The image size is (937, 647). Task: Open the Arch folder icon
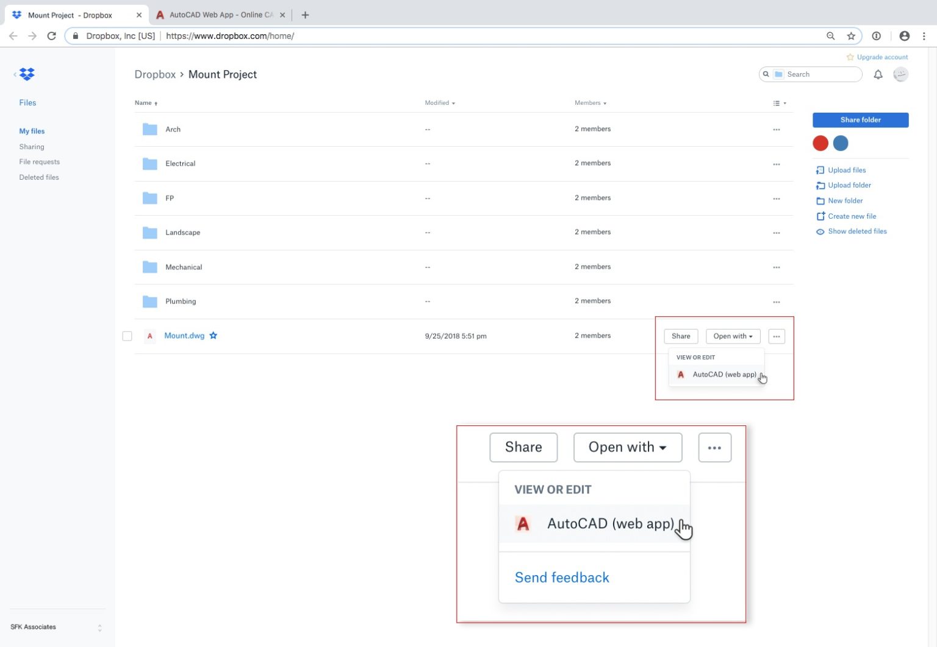point(150,129)
